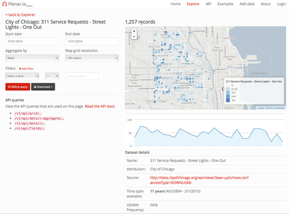Screen dimensions: 289x214
Task: Open the data.cityofchicago.org source link
Action: tap(199, 180)
